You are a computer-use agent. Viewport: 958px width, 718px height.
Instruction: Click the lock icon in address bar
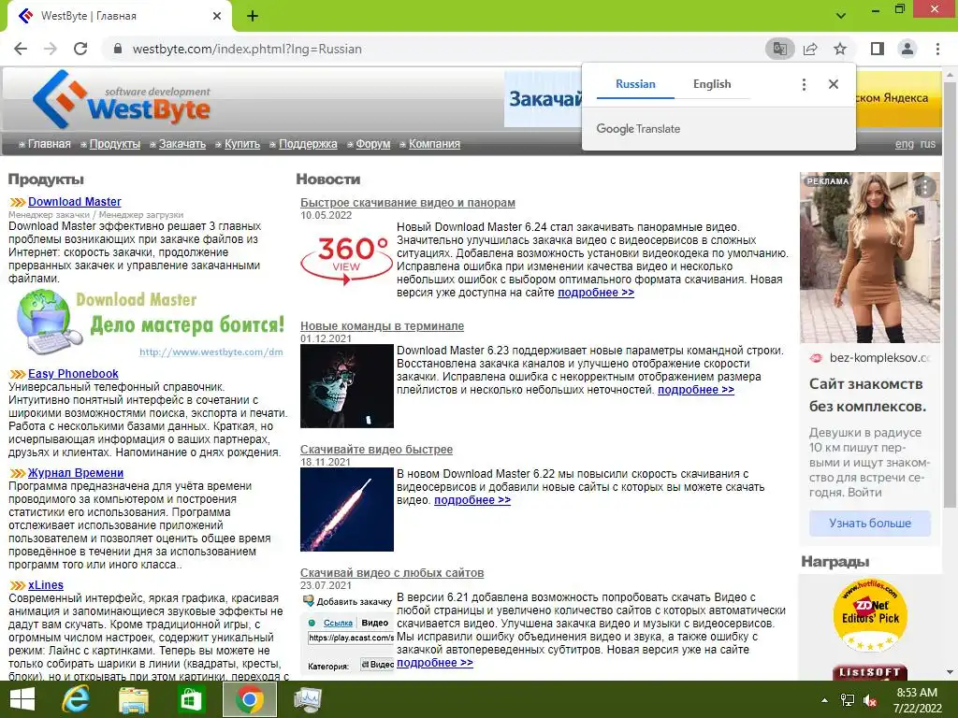(118, 49)
